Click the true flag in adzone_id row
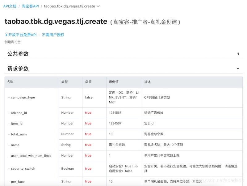Viewport: 247px width, 186px height. tap(88, 112)
